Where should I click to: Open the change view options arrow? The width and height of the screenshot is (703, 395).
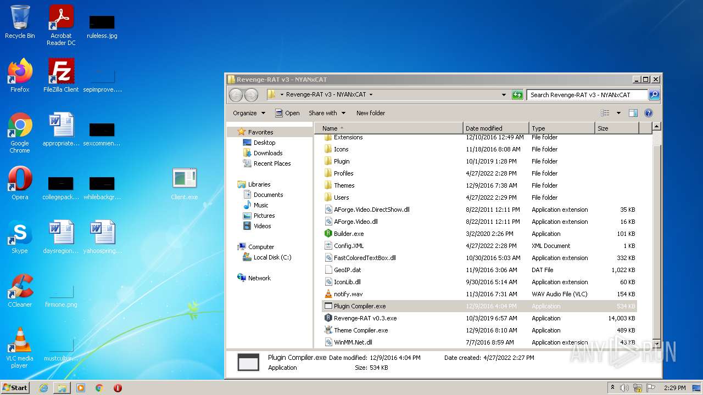618,113
